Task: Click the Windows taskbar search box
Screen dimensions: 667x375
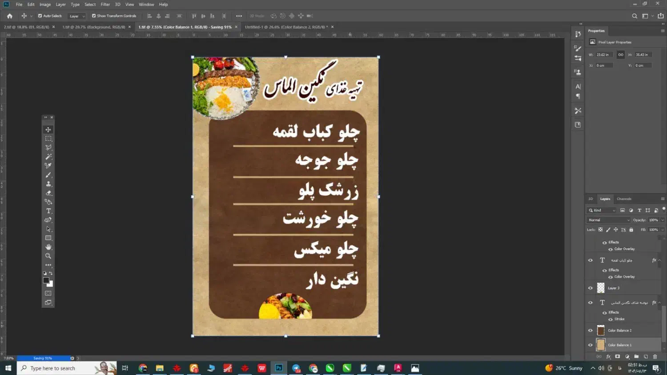Action: pyautogui.click(x=67, y=368)
